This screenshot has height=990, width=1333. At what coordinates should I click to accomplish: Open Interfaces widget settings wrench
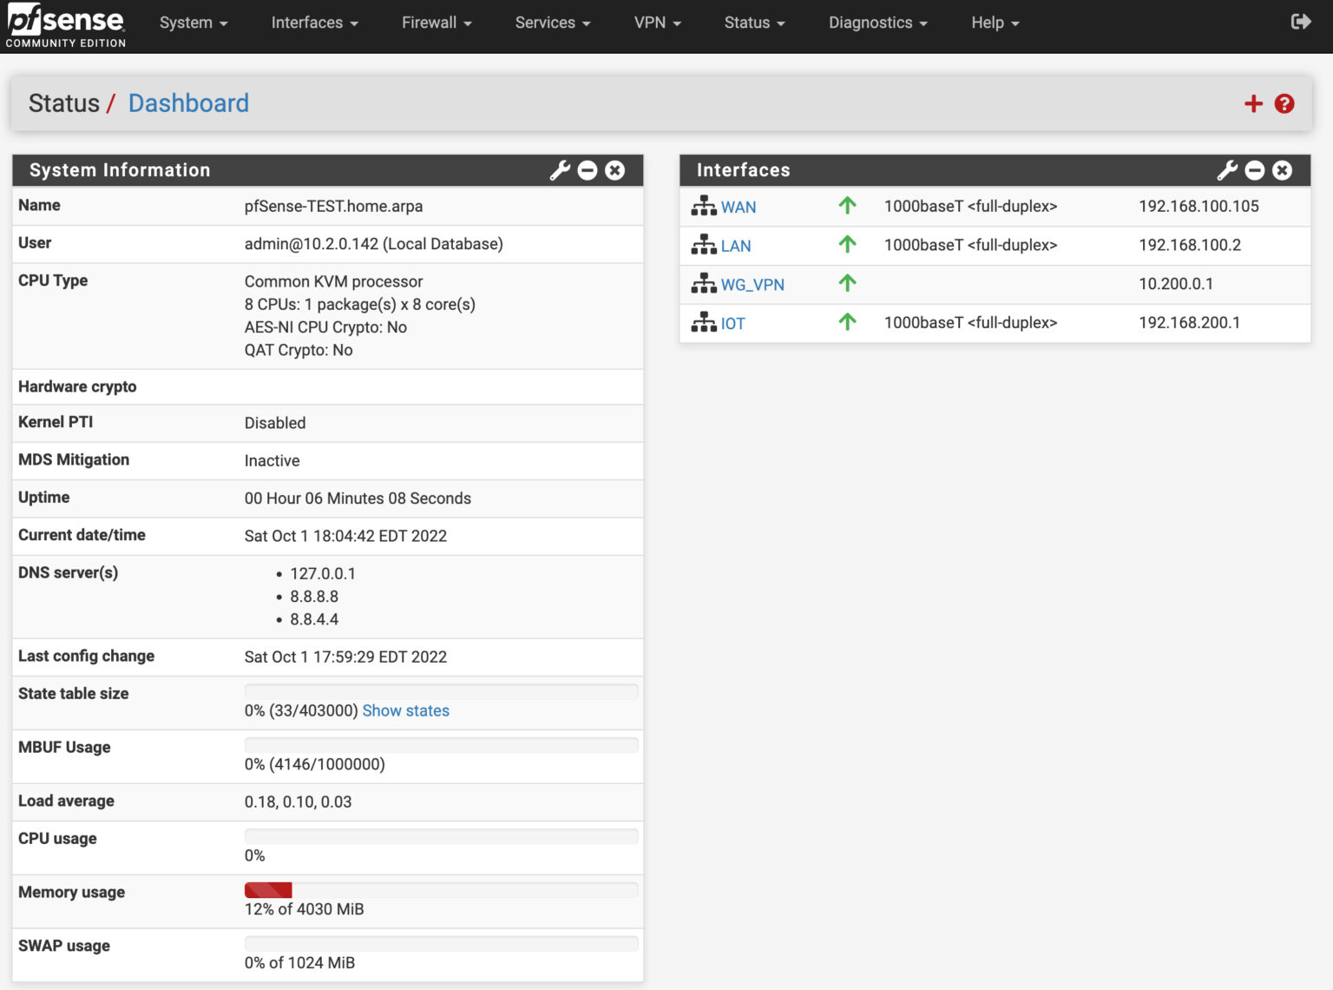coord(1226,170)
